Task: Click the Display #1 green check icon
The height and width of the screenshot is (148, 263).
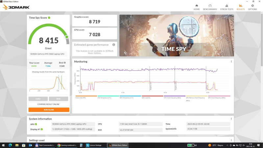Action: (x=42, y=129)
